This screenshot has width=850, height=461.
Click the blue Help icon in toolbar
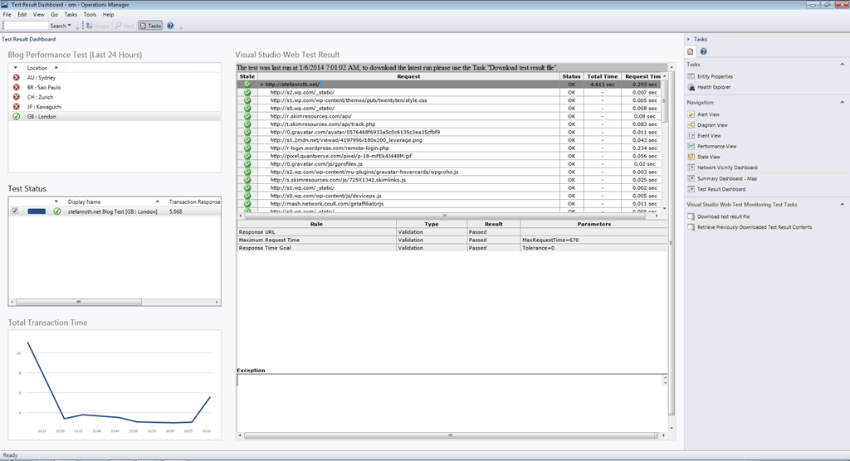170,26
